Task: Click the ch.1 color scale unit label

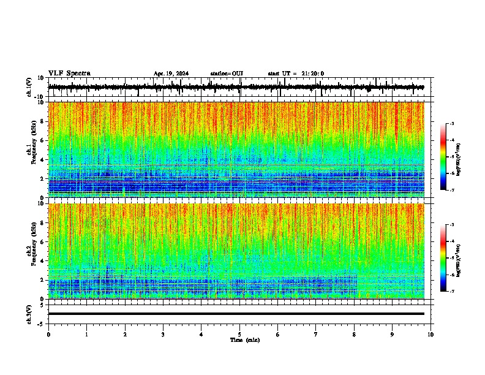Action: point(458,159)
